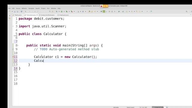Click line number 12 in the gutter
Screen dimensions: 192x108
(x=16, y=61)
